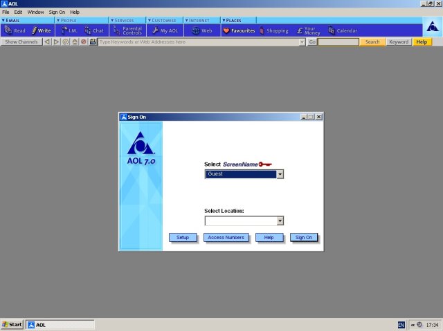Expand the Internet toolbar menu

pos(197,20)
